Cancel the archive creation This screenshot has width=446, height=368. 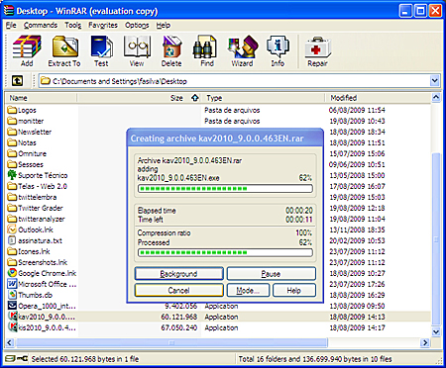coord(178,290)
